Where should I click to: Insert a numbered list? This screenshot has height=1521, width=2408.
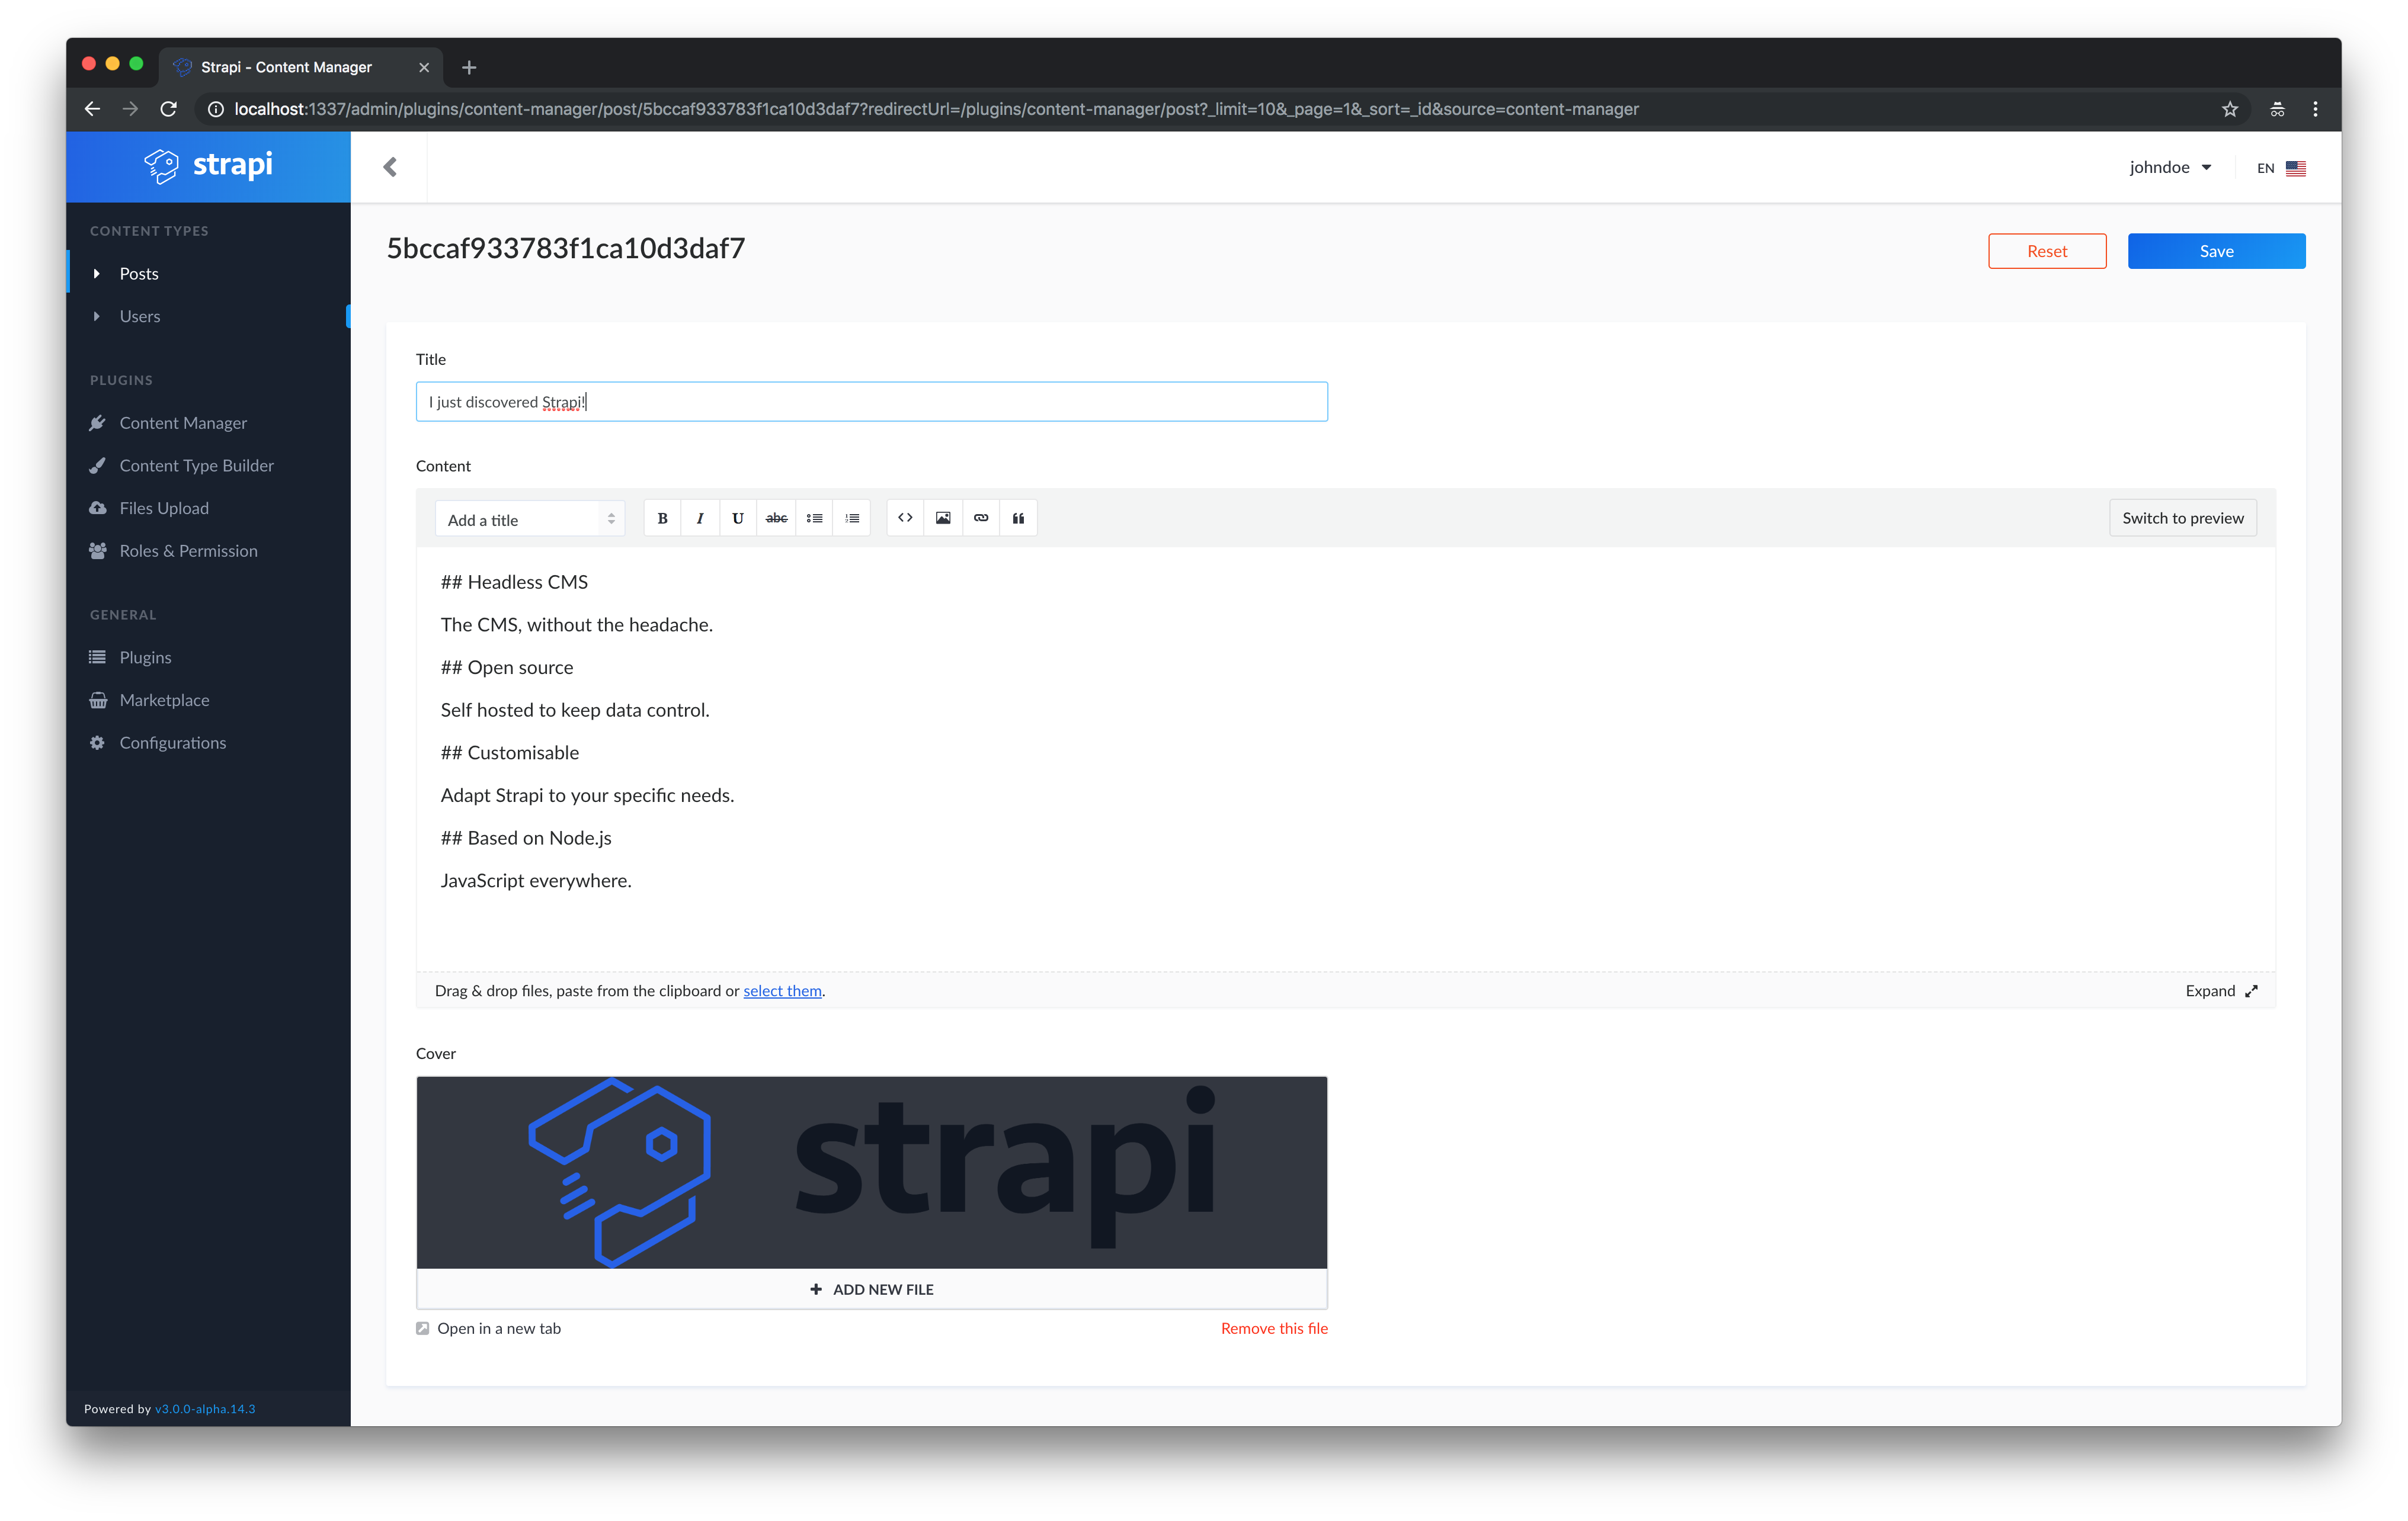click(852, 518)
